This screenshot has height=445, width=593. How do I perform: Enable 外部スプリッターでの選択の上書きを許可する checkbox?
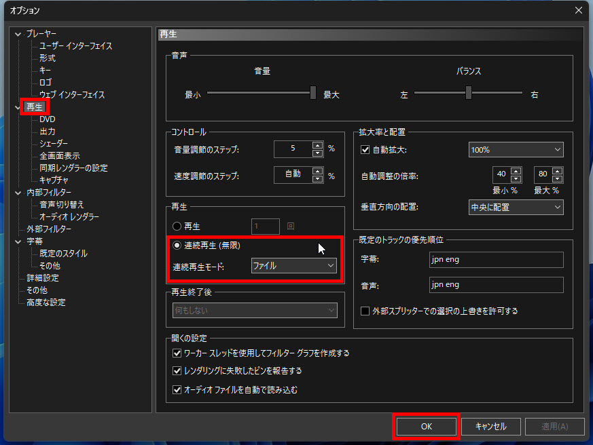[366, 311]
